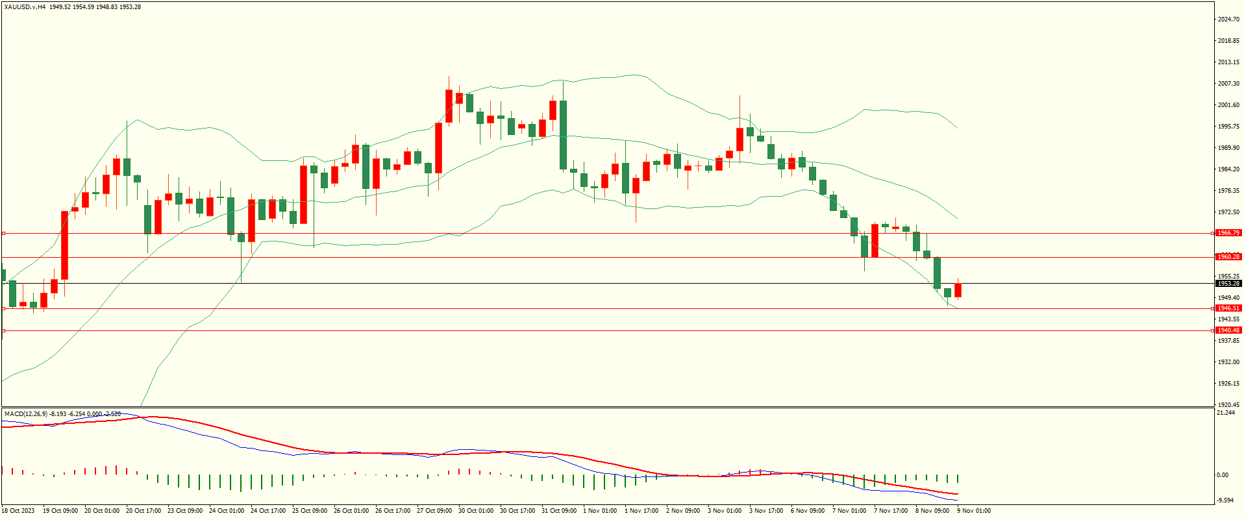Click the 0.00 level on MACD scale
1244x518 pixels.
pos(1223,475)
